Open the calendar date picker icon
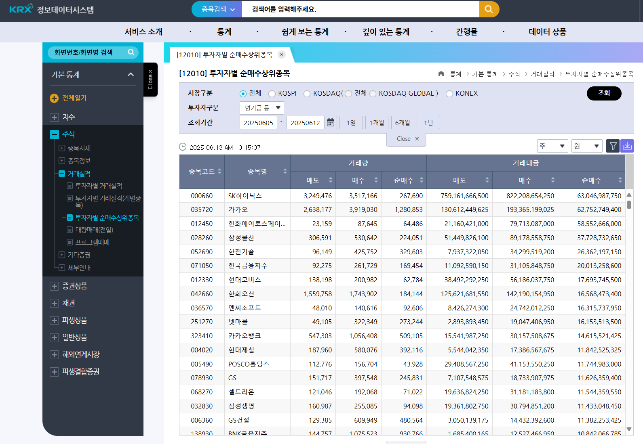The width and height of the screenshot is (643, 444). point(331,123)
